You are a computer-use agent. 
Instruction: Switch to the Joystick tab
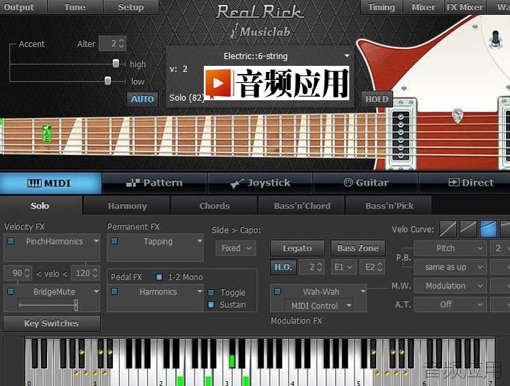260,183
